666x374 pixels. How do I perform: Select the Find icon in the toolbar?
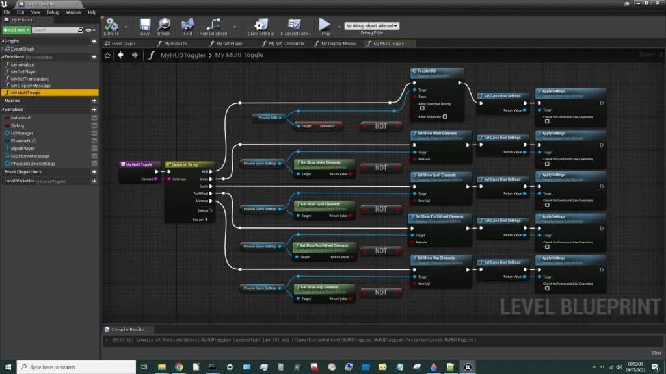click(187, 25)
